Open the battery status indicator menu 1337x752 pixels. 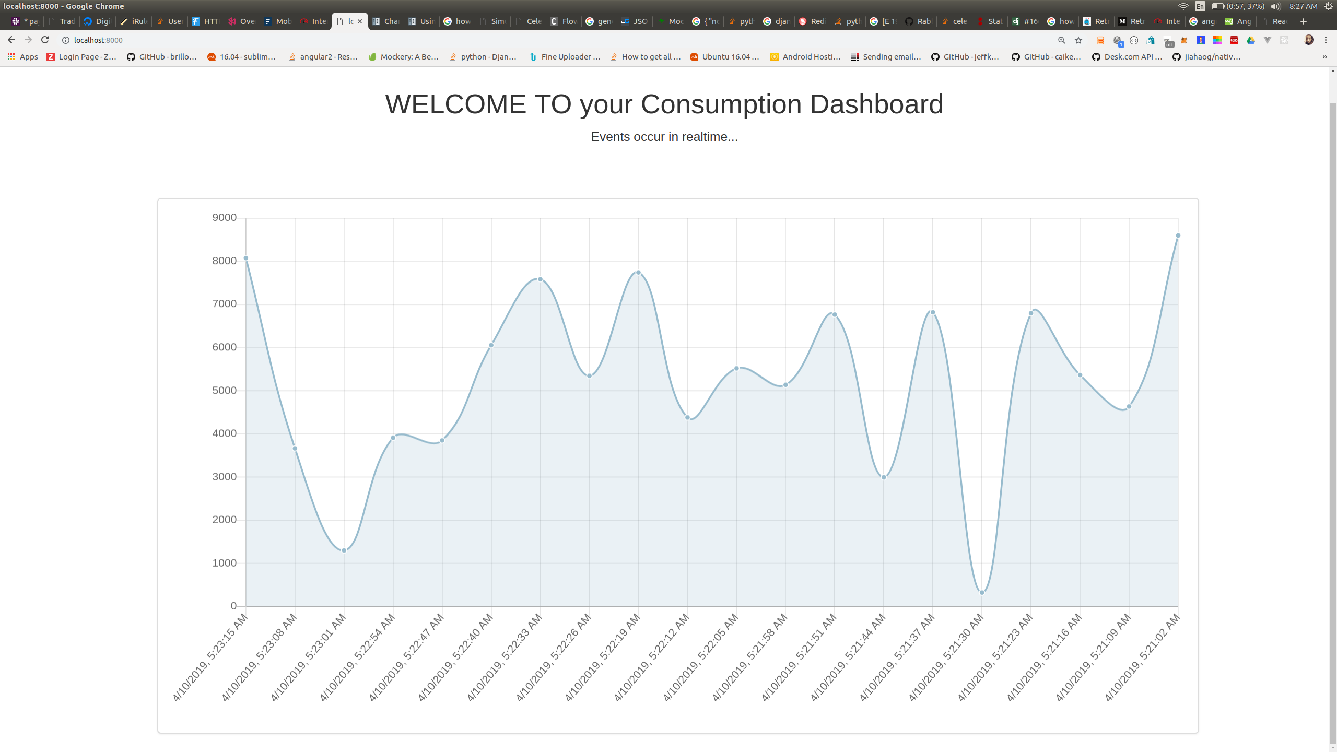(x=1217, y=6)
